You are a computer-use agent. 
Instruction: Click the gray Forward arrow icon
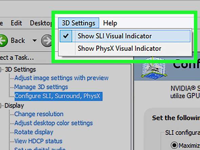click(x=46, y=41)
